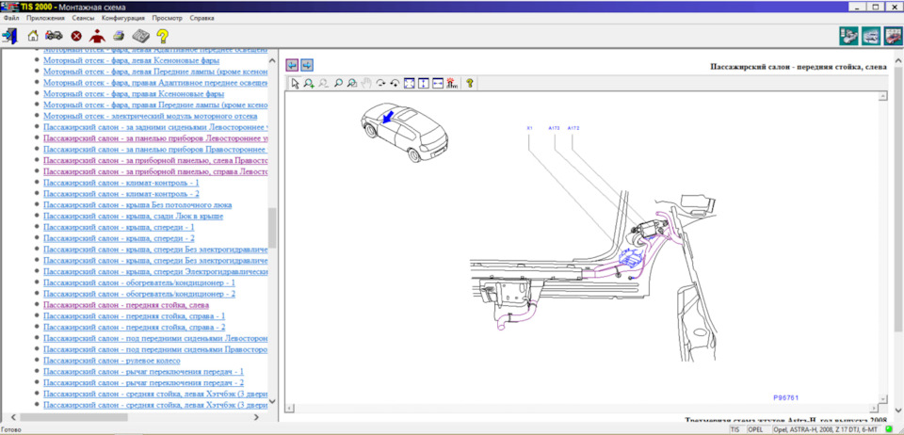Click the diagram viewer scroll-up arrow
904x435 pixels.
coord(882,96)
